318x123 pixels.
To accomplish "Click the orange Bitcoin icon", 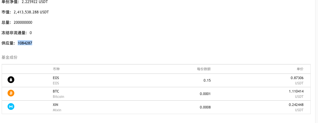I will [x=11, y=93].
